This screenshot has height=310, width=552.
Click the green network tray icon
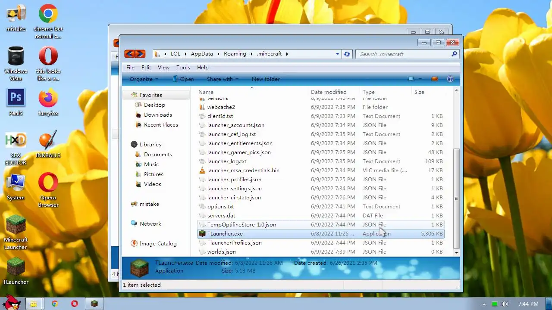click(x=495, y=304)
